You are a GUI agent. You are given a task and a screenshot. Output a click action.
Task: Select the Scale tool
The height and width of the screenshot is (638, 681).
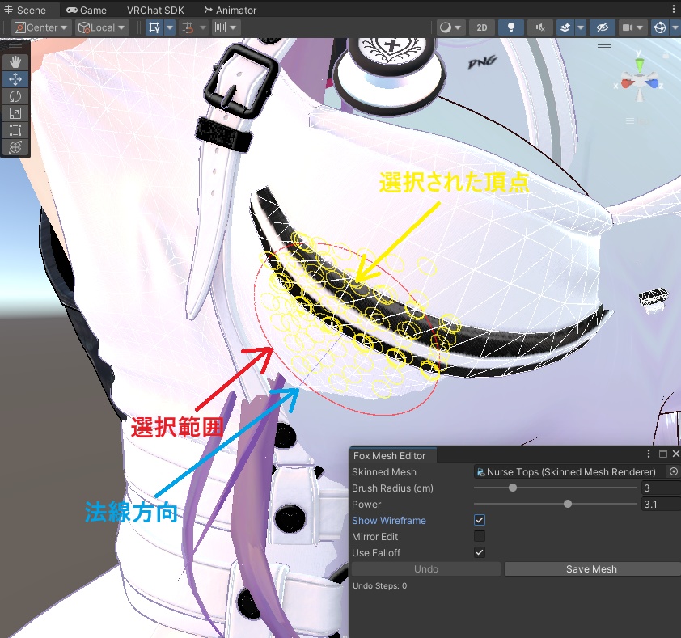point(15,113)
